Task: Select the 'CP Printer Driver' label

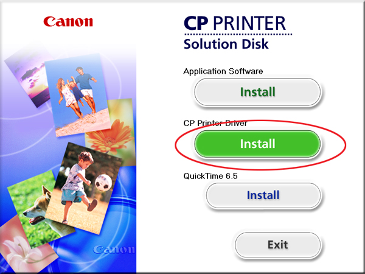Action: point(215,123)
